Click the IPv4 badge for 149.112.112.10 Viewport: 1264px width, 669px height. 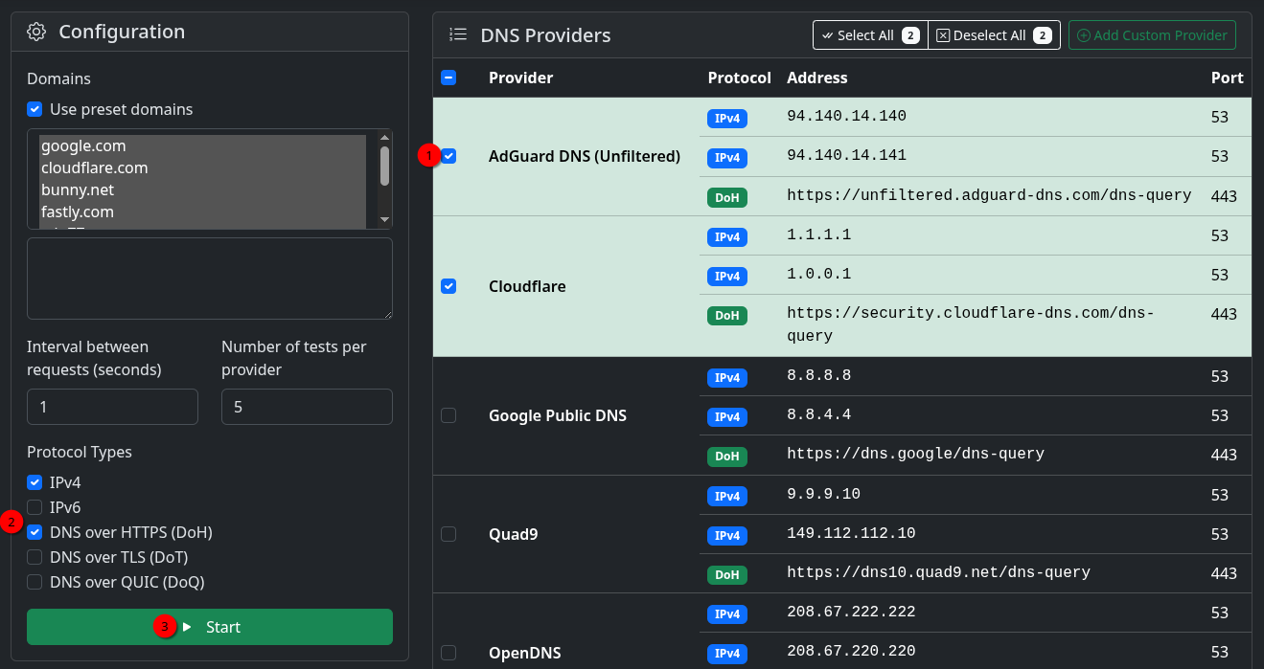pyautogui.click(x=727, y=535)
